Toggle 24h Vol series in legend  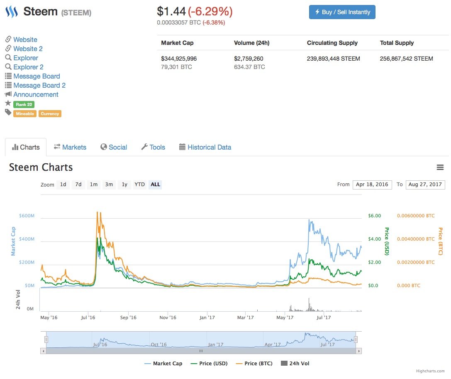[295, 364]
